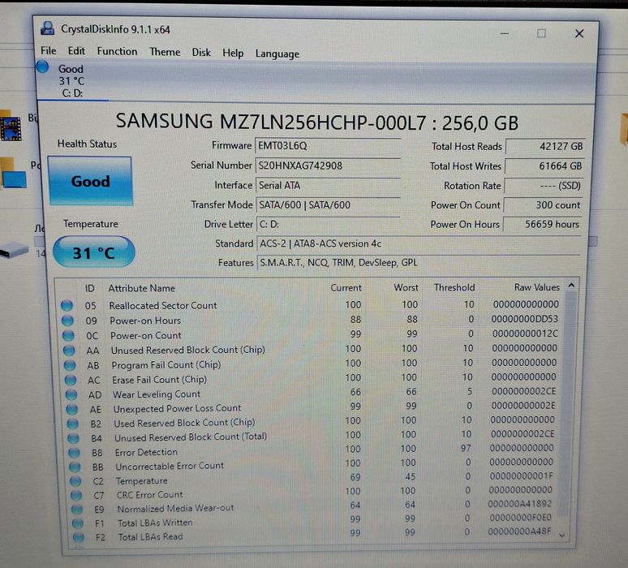
Task: Click the Firmware field EMT03L6Q
Action: 328,145
